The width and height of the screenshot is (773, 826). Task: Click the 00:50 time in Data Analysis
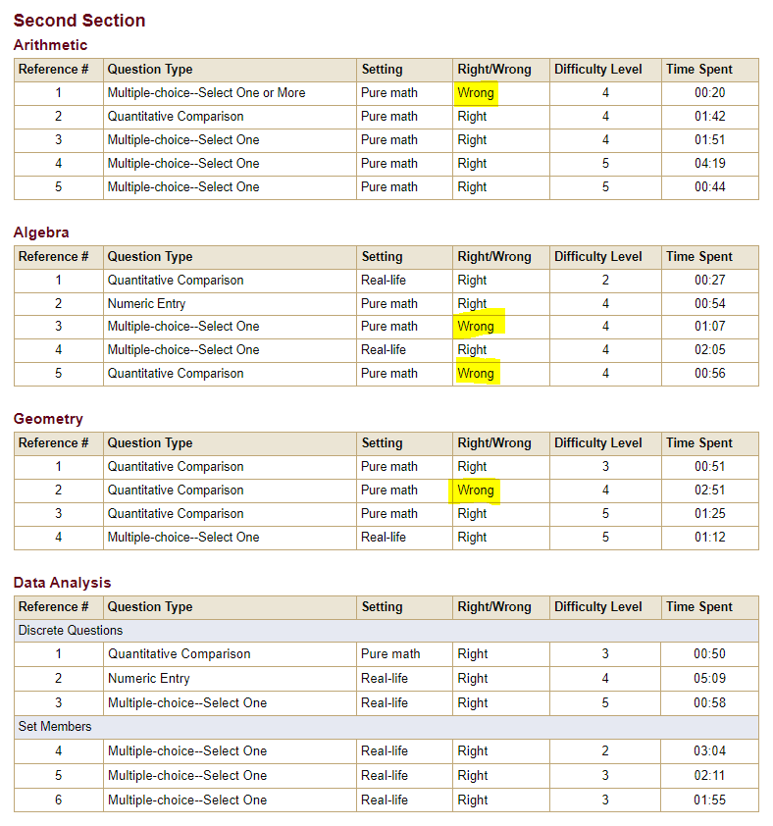click(x=710, y=653)
